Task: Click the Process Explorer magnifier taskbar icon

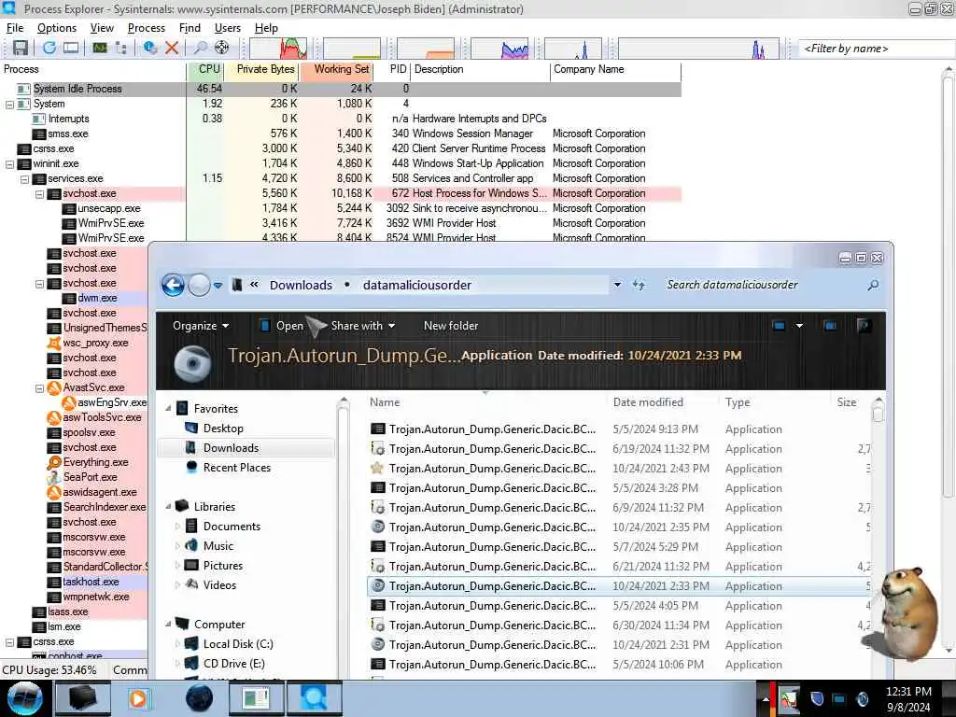Action: click(x=314, y=698)
